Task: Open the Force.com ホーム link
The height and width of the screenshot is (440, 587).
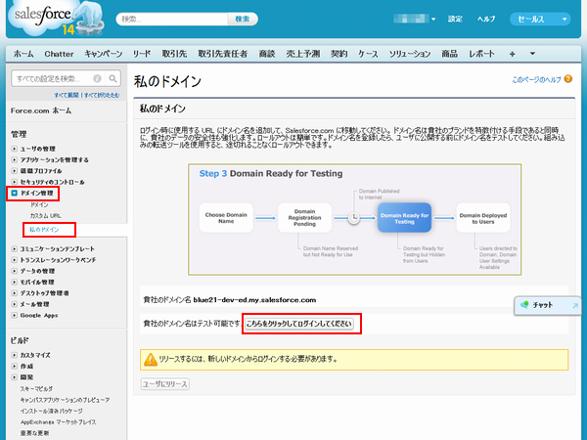Action: point(41,110)
